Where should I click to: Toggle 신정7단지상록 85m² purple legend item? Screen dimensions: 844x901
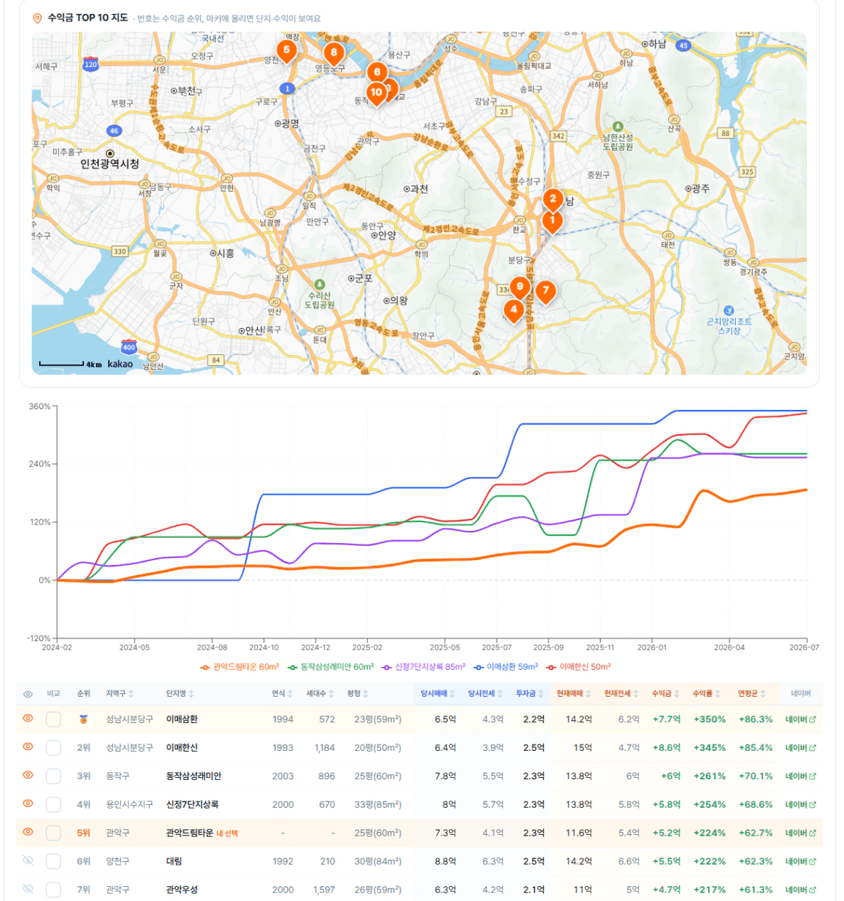point(423,667)
